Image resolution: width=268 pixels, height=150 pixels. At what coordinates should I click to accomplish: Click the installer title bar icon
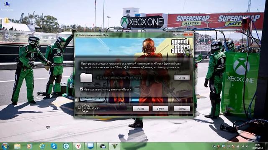point(77,35)
